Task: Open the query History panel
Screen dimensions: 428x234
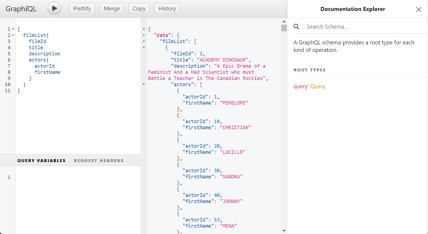Action: tap(167, 9)
